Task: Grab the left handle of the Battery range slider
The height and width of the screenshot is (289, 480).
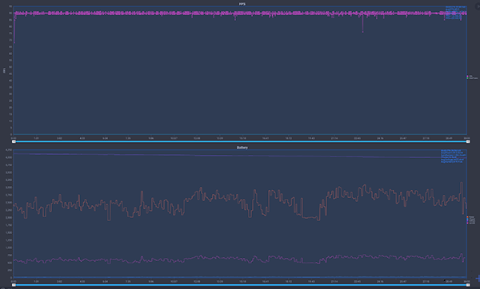Action: 14,285
